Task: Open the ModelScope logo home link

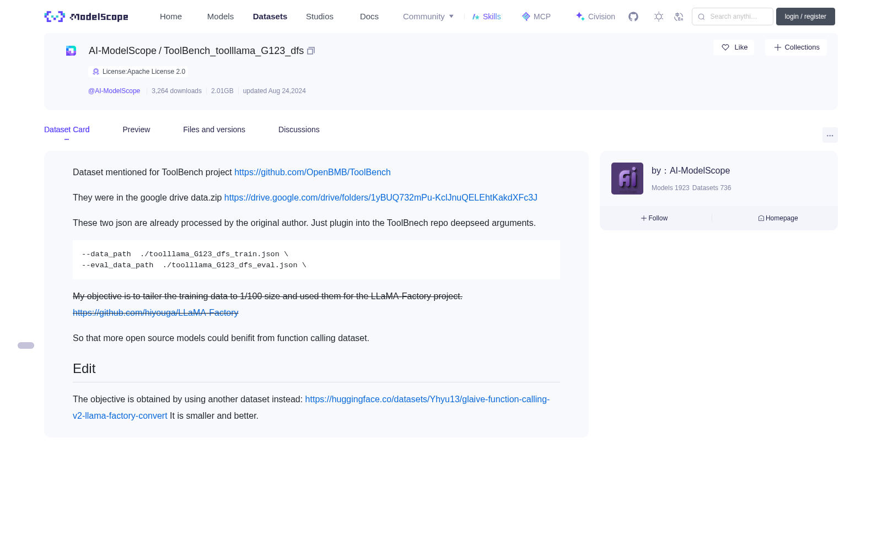Action: (x=86, y=17)
